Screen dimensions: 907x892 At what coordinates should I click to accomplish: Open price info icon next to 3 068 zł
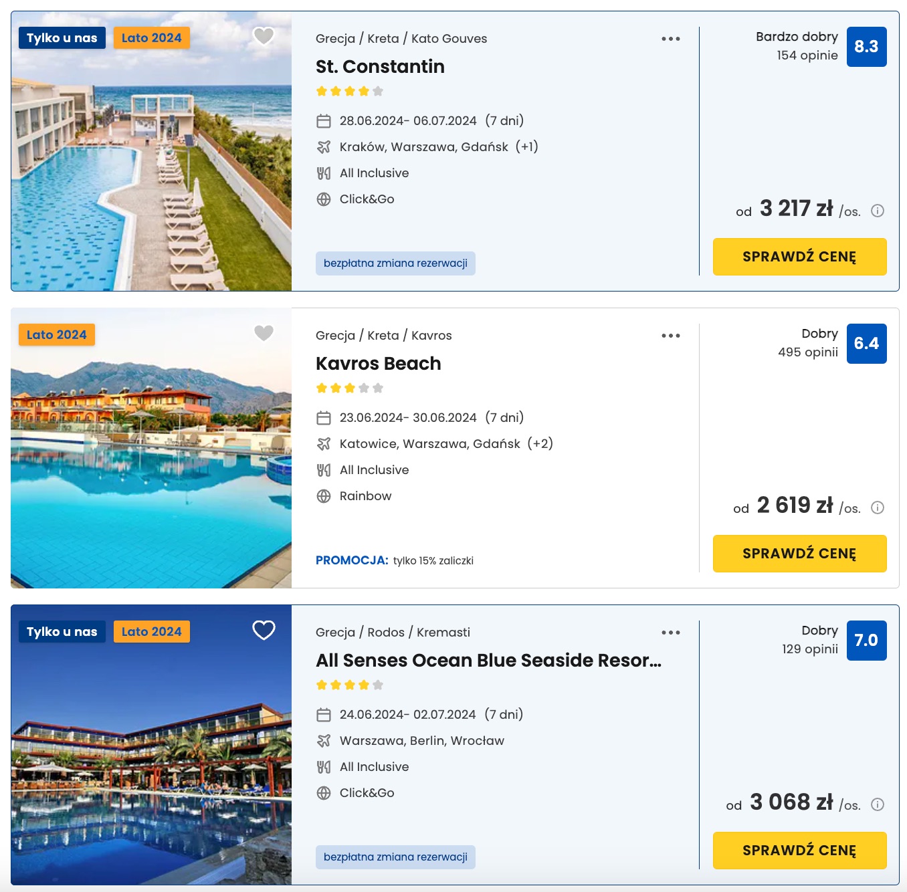(x=878, y=804)
